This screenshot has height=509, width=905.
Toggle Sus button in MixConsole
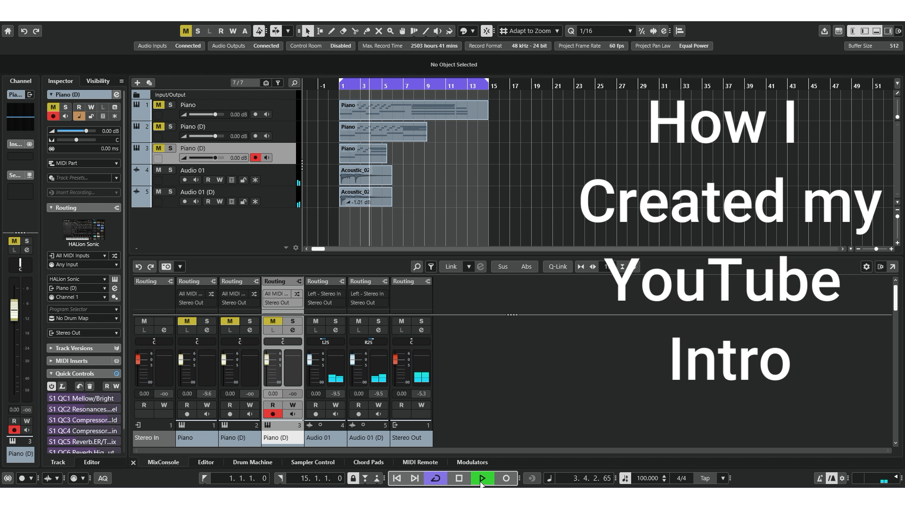point(503,267)
